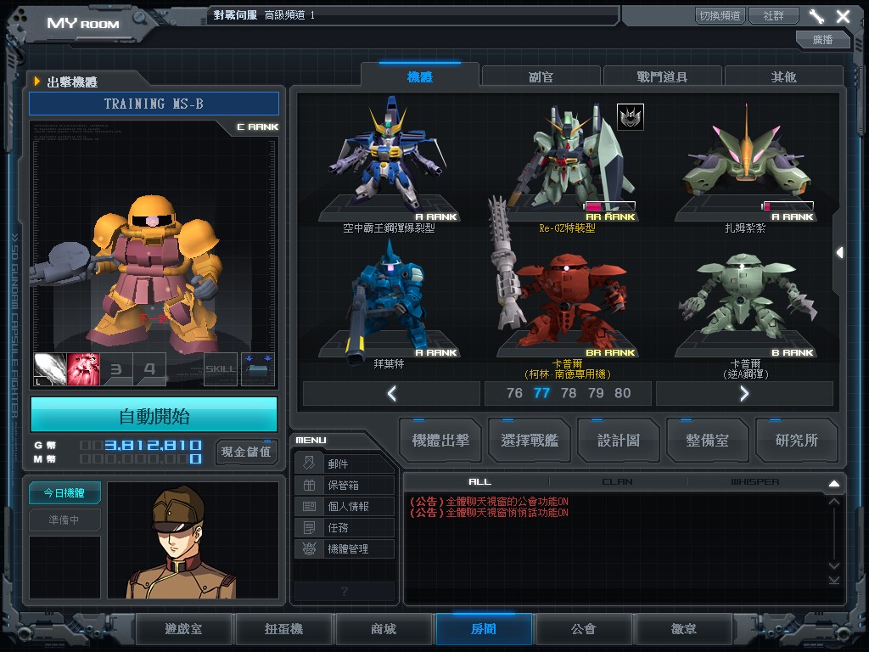Open 機體管理 unit management entry
Screen dimensions: 869x652
345,549
